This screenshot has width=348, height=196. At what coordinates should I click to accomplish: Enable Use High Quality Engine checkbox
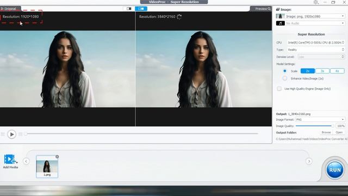[279, 89]
